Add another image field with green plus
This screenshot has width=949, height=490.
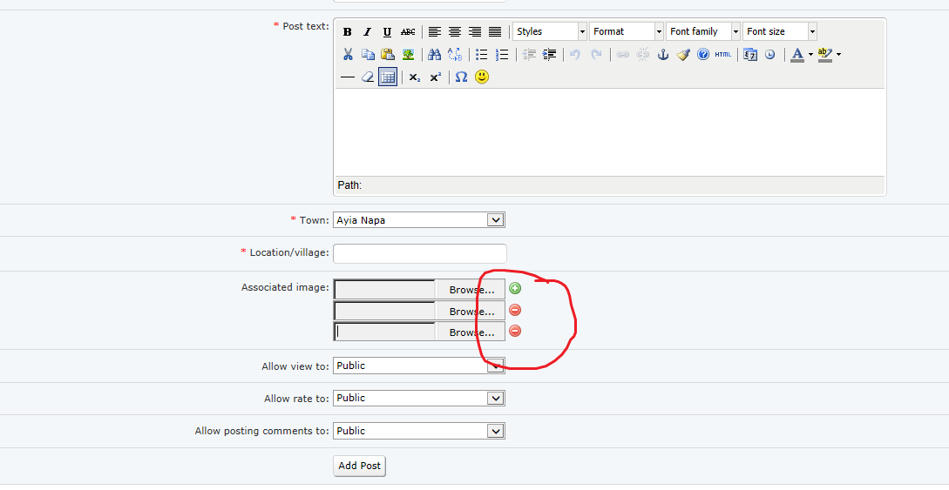point(515,288)
